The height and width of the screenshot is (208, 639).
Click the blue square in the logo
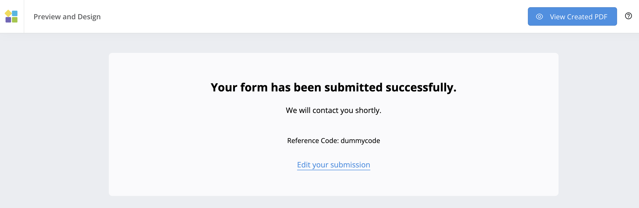[x=15, y=13]
